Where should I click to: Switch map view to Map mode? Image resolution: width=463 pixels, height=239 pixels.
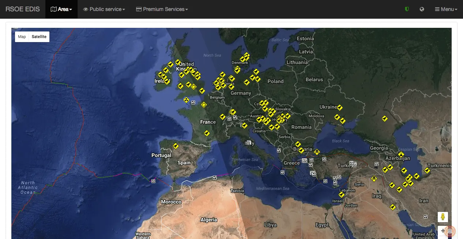pyautogui.click(x=22, y=37)
